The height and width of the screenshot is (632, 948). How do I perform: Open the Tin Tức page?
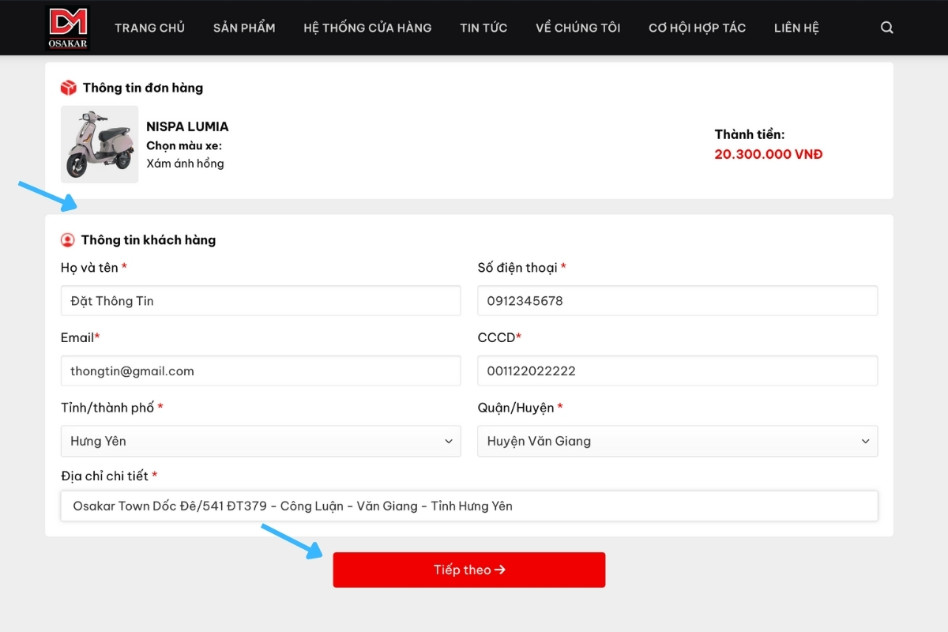(483, 28)
